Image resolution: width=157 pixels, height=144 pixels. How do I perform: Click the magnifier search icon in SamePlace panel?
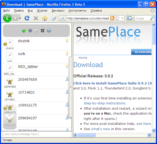click(x=36, y=31)
